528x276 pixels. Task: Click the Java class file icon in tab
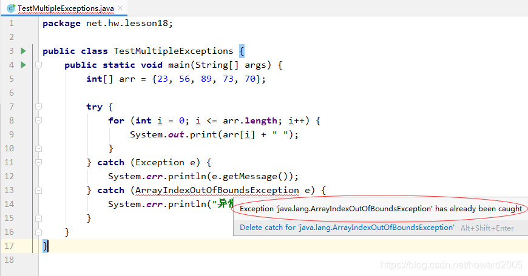11,8
